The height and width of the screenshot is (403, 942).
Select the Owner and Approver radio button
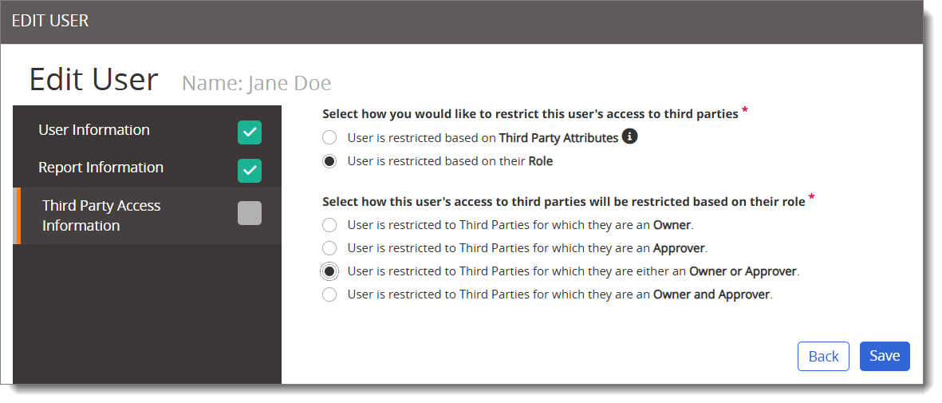[x=329, y=294]
